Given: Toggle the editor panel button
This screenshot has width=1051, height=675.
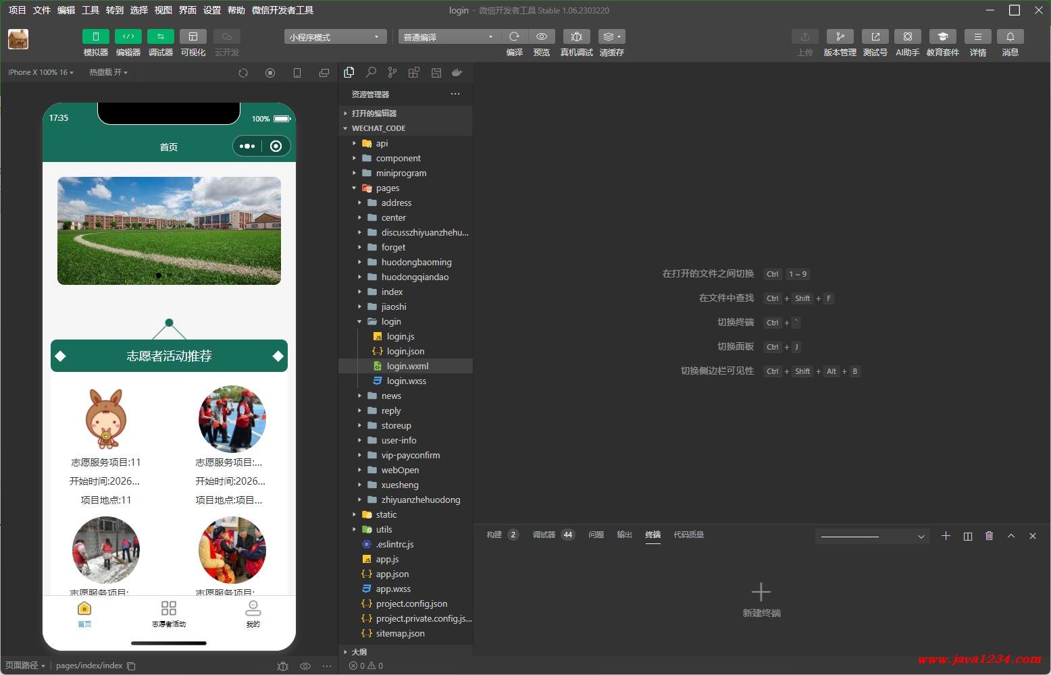Looking at the screenshot, I should (x=128, y=37).
